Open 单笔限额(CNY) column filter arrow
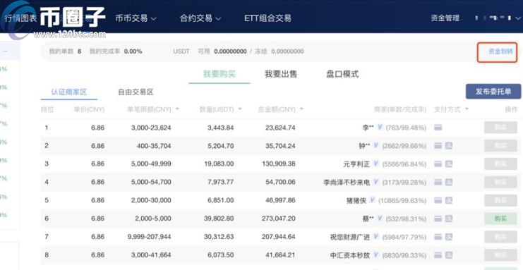 (177, 109)
